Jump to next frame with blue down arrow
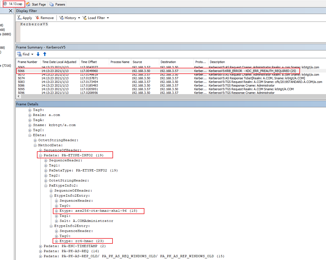The width and height of the screenshot is (326, 260). [38, 54]
